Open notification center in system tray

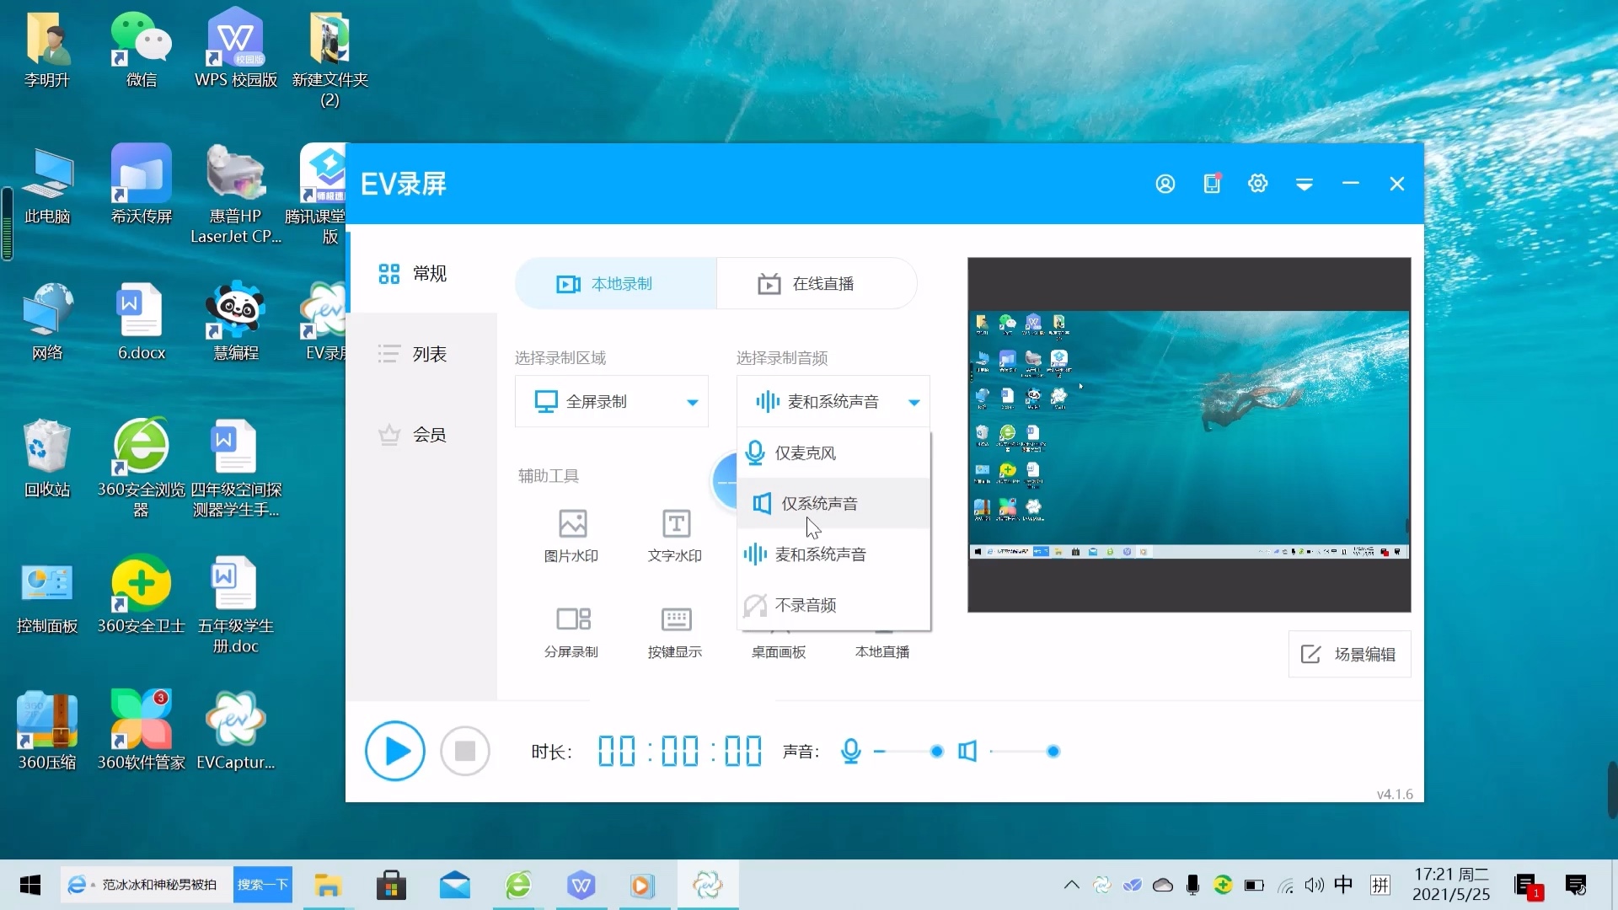[x=1576, y=885]
